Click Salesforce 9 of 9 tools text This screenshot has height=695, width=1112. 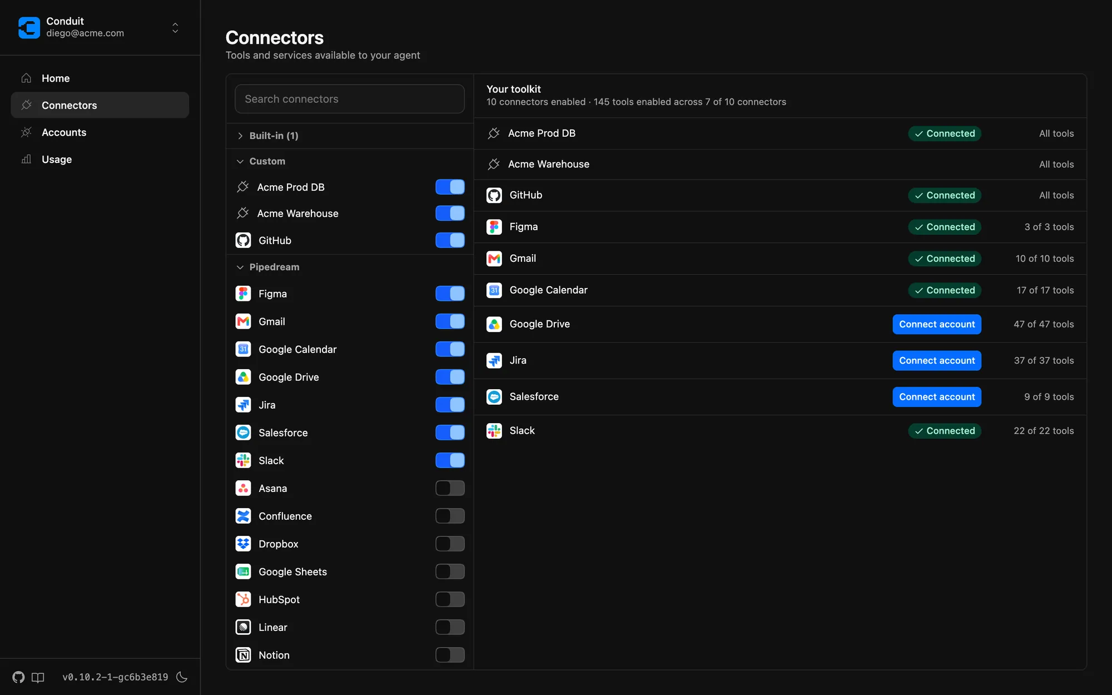tap(1049, 397)
